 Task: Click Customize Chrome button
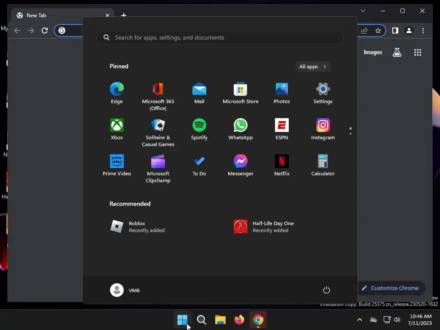[x=391, y=288]
